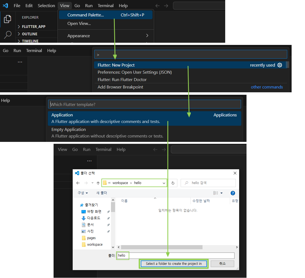This screenshot has height=278, width=305.
Task: Click the 취소 cancel button
Action: [x=222, y=263]
